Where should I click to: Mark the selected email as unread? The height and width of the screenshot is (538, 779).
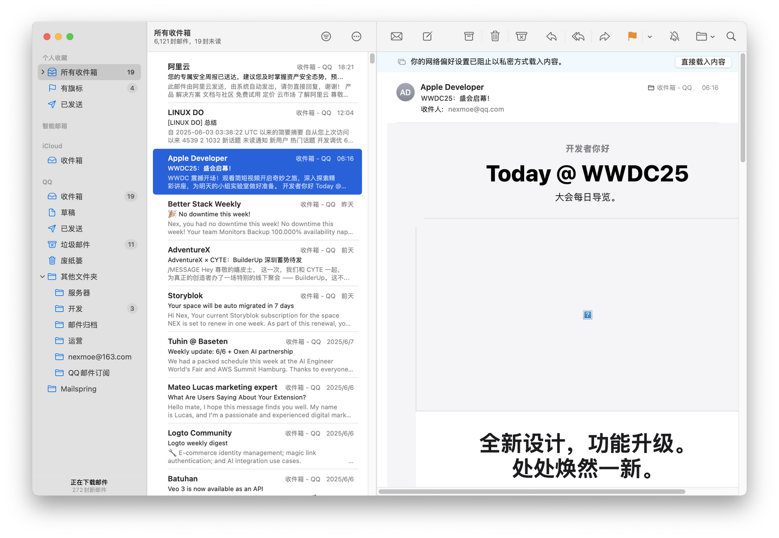tap(396, 36)
